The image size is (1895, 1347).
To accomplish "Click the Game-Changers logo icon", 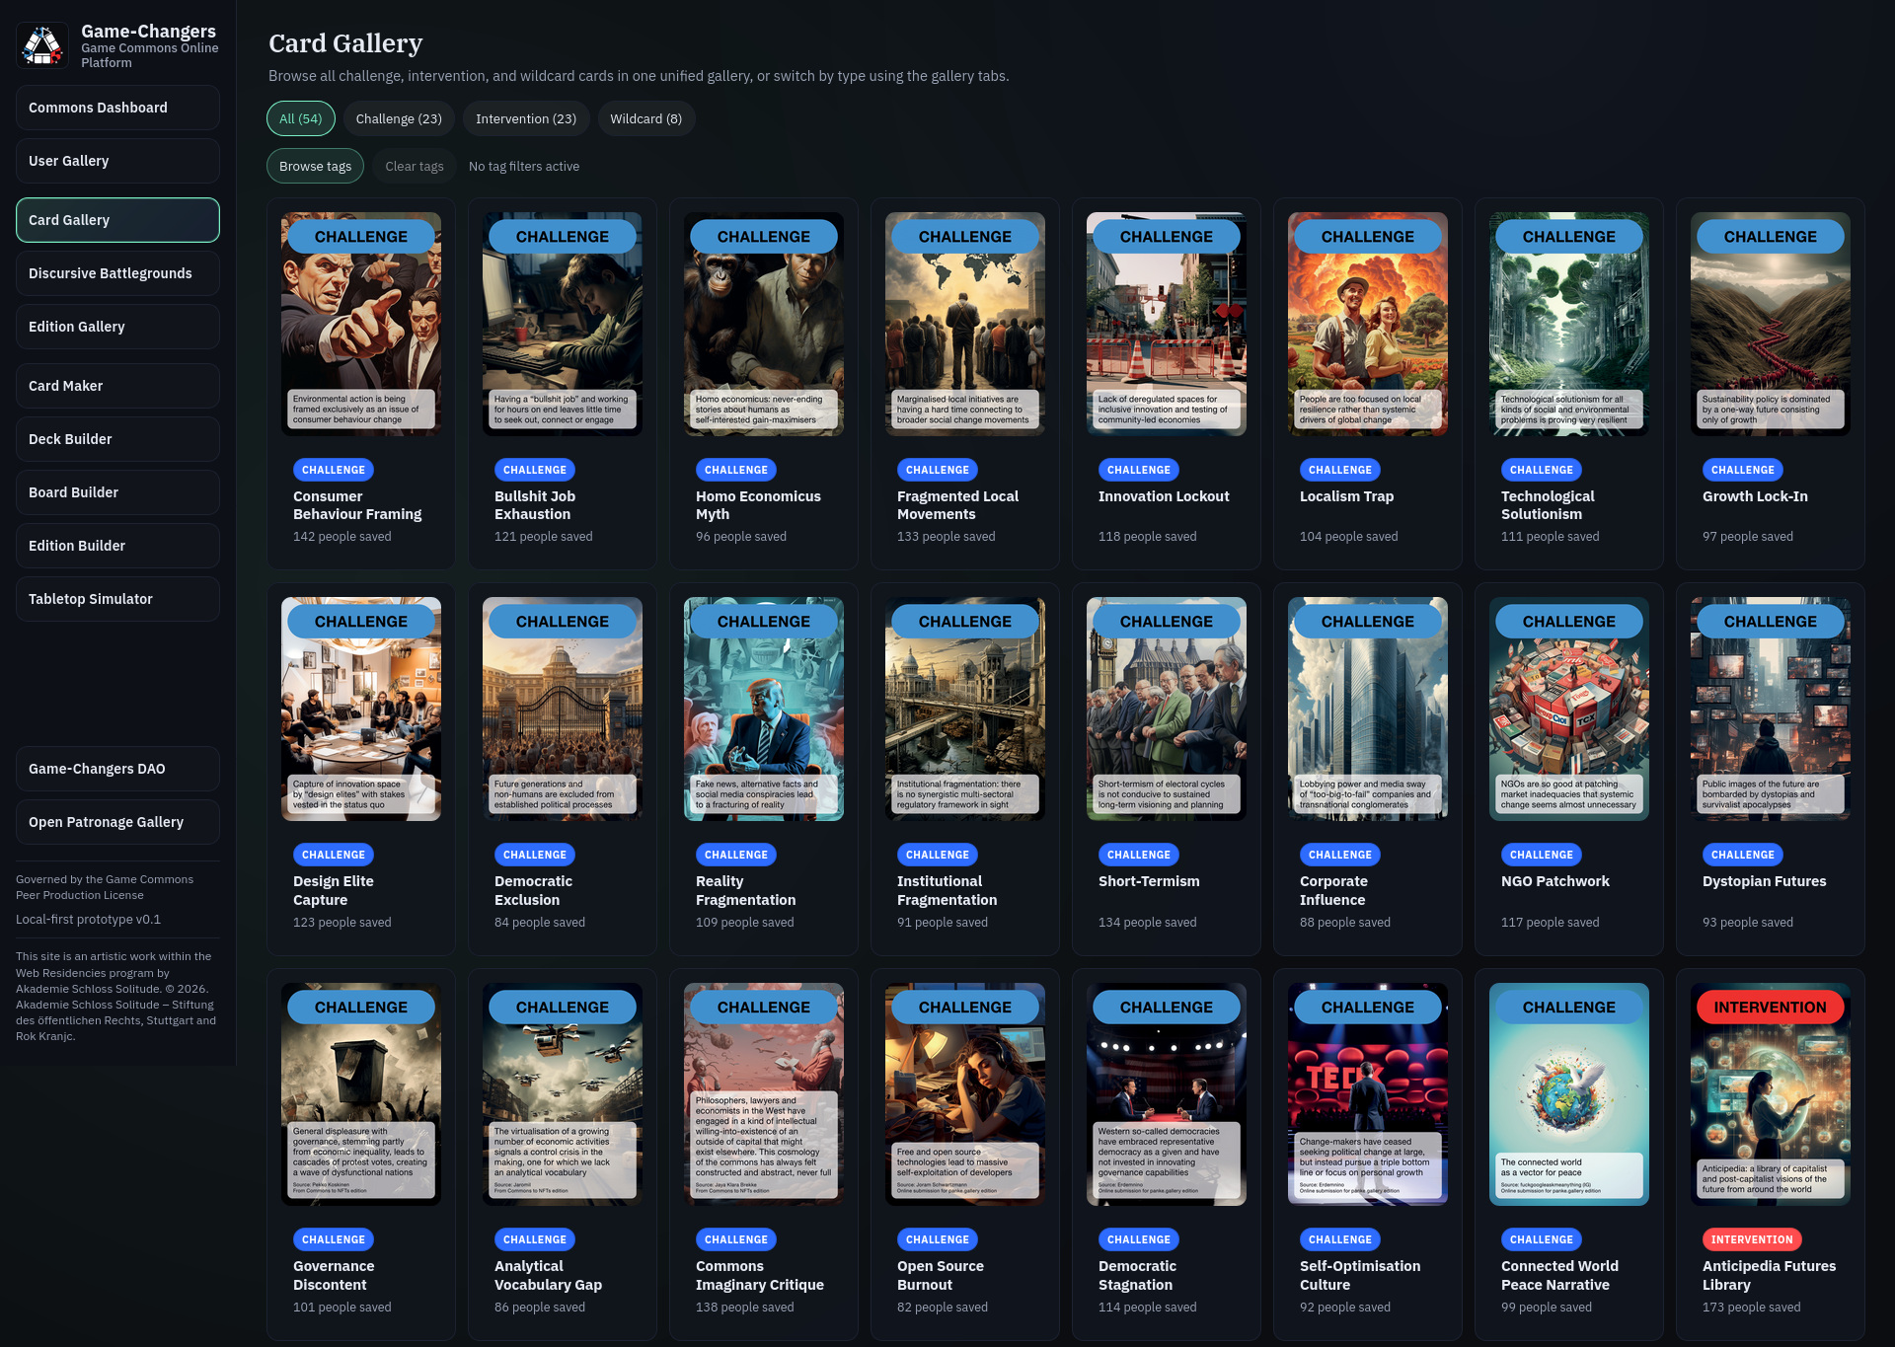I will (x=42, y=45).
